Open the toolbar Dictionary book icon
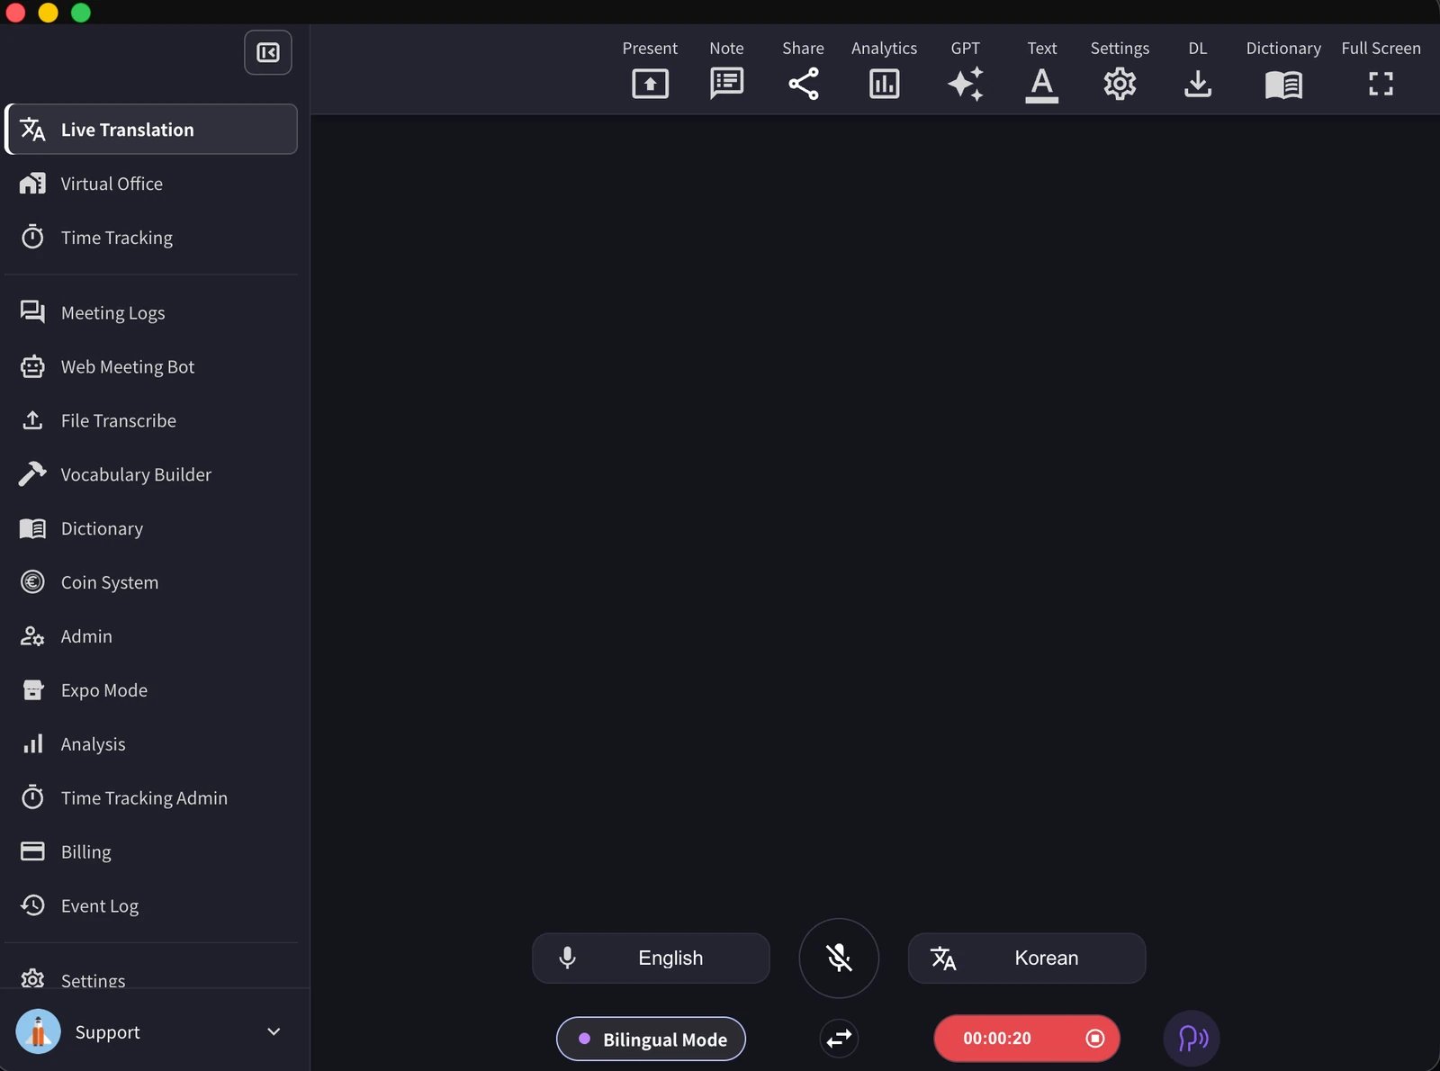The height and width of the screenshot is (1071, 1440). [1283, 85]
